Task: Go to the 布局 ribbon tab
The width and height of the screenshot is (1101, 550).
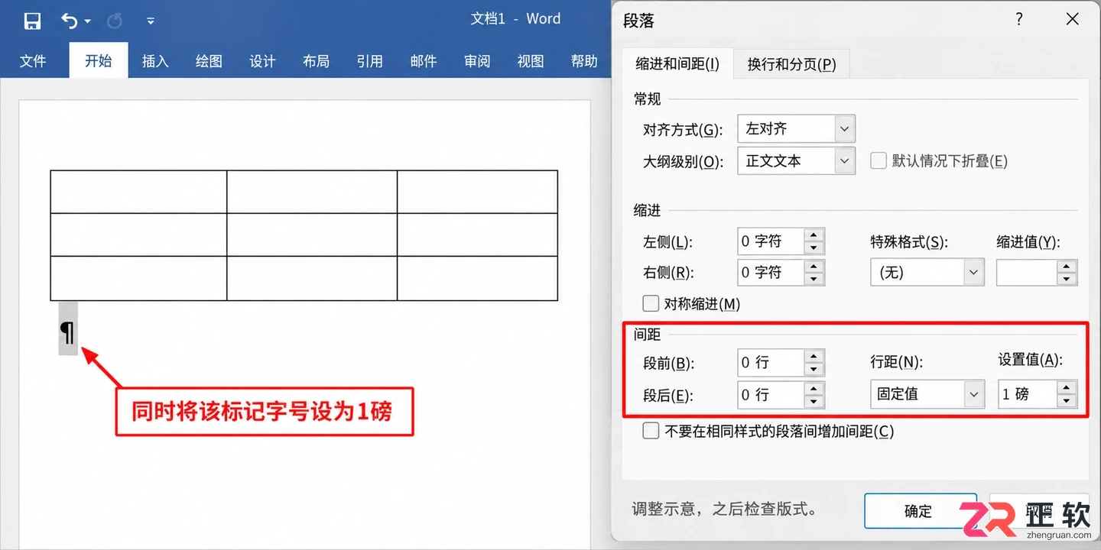Action: pos(316,61)
